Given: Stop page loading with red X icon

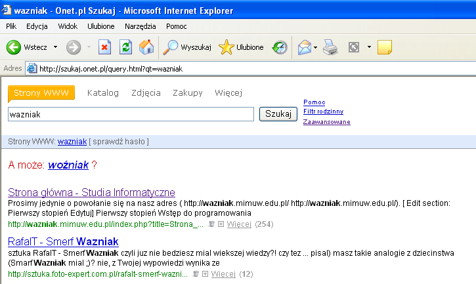Looking at the screenshot, I should coord(105,47).
